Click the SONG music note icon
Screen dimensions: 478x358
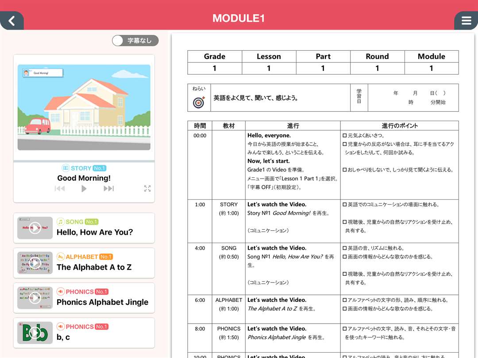[61, 221]
